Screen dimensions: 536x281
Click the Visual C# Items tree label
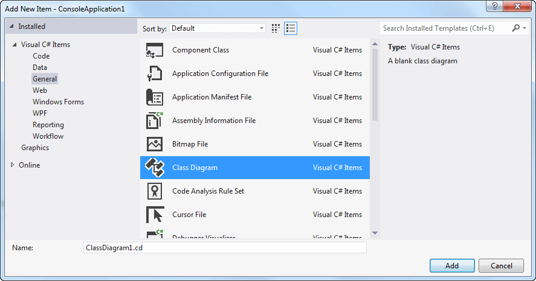(x=45, y=45)
